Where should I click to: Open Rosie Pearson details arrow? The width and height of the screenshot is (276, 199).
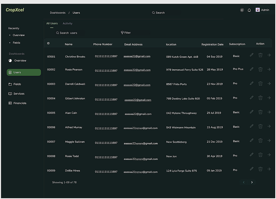[x=269, y=69]
